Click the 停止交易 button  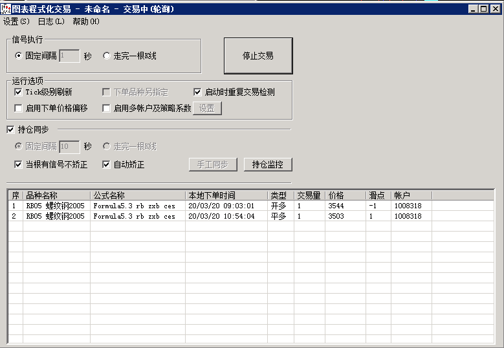pyautogui.click(x=258, y=56)
